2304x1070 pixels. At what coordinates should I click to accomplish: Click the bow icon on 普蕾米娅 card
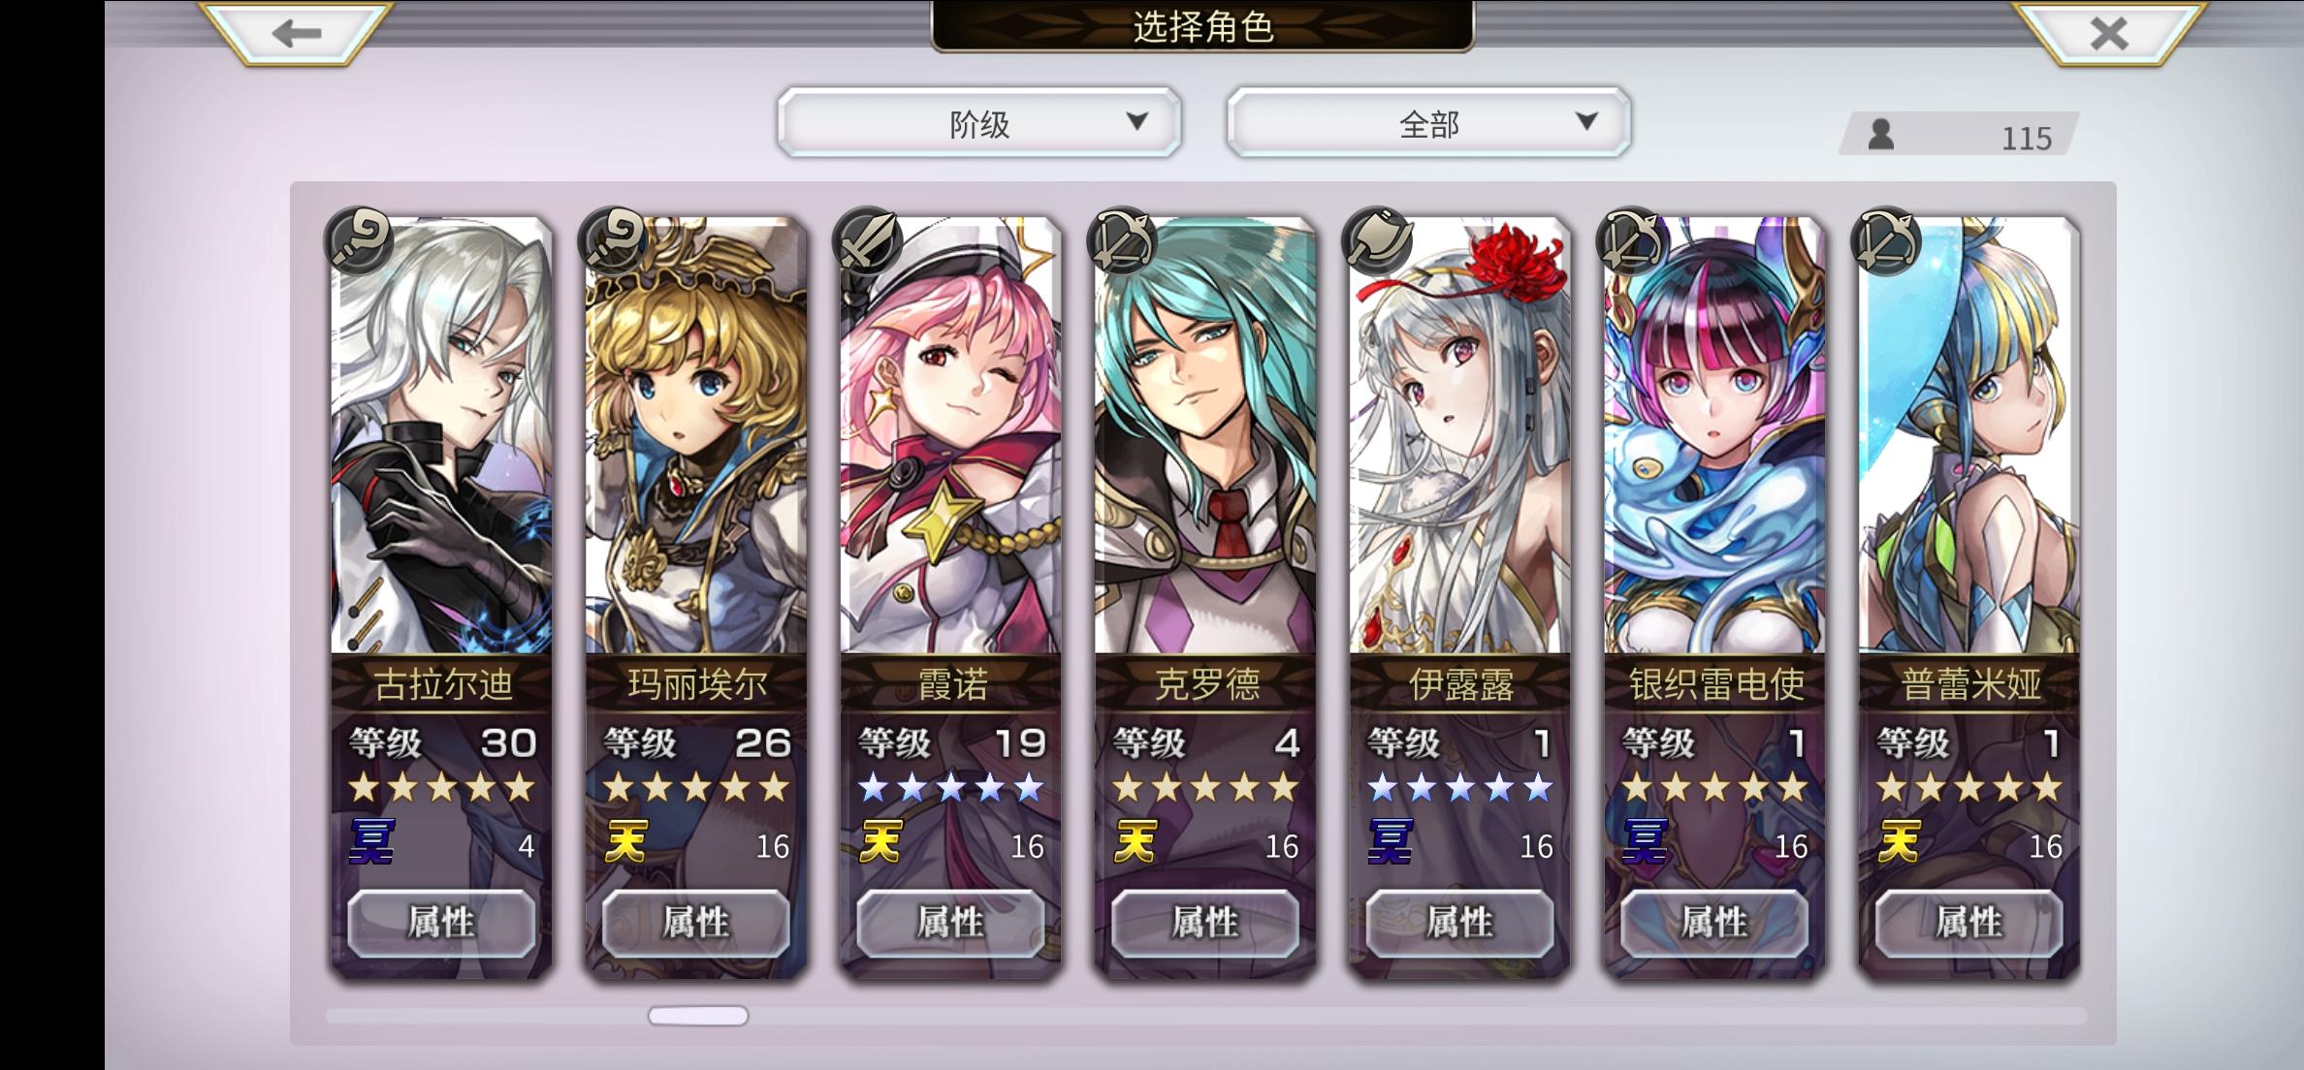pos(1887,239)
